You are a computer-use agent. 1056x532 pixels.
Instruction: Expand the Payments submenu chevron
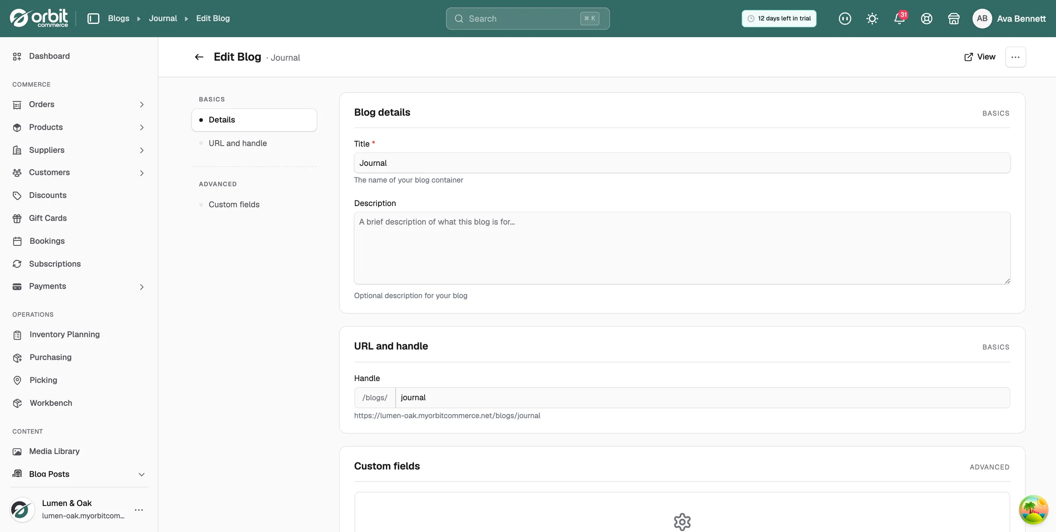pyautogui.click(x=141, y=287)
